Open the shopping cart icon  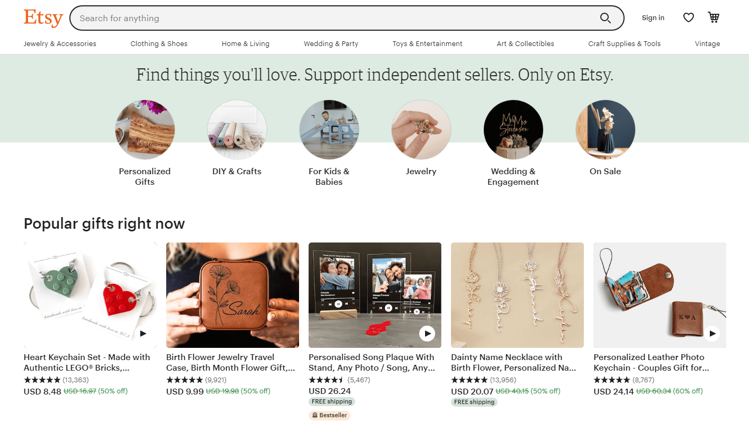[x=713, y=17]
